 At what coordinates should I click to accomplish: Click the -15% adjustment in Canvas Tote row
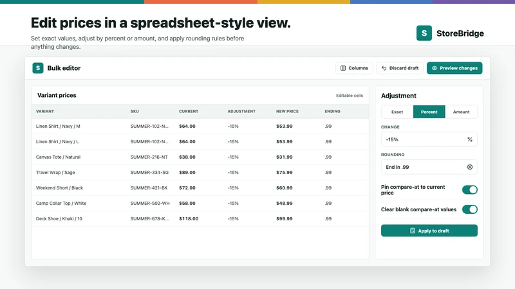233,157
